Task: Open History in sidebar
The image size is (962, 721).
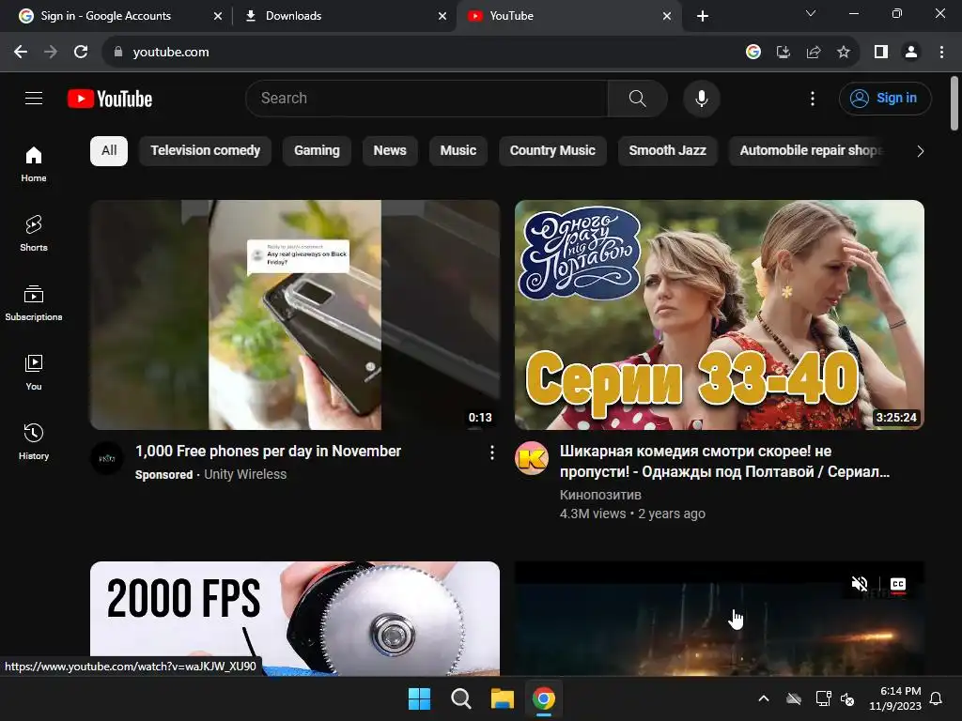Action: click(x=34, y=441)
